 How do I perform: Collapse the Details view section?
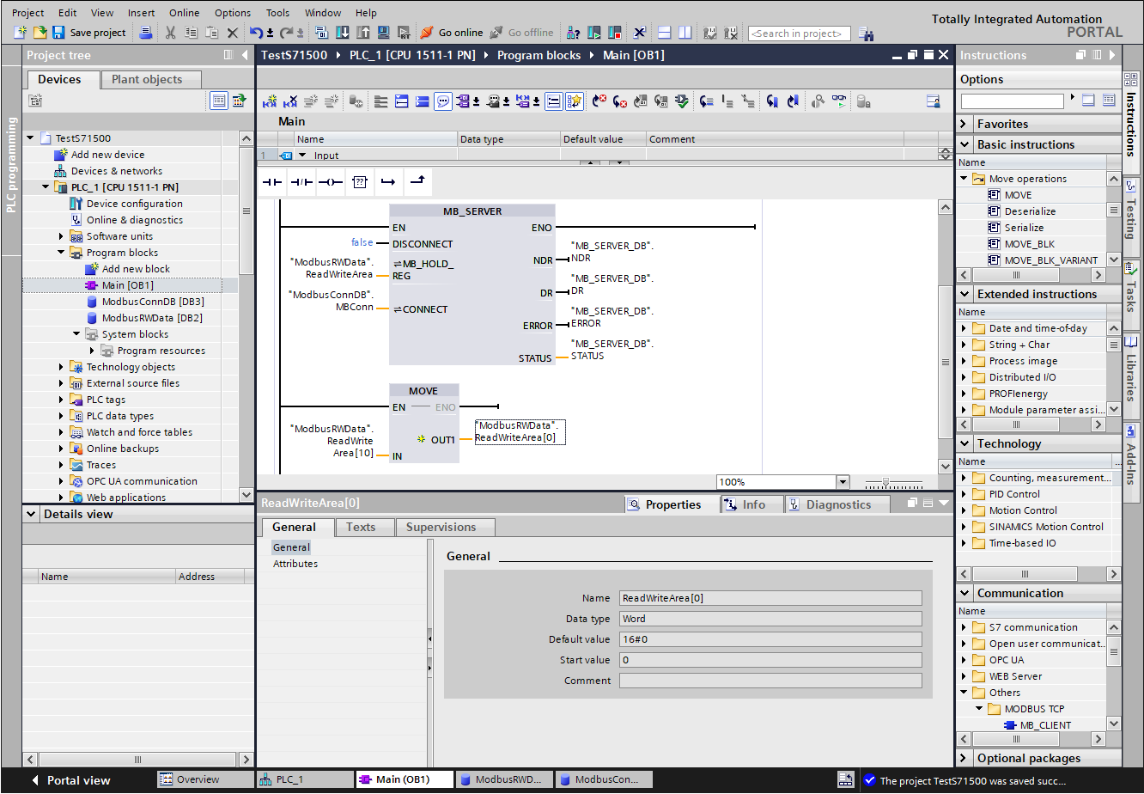32,514
